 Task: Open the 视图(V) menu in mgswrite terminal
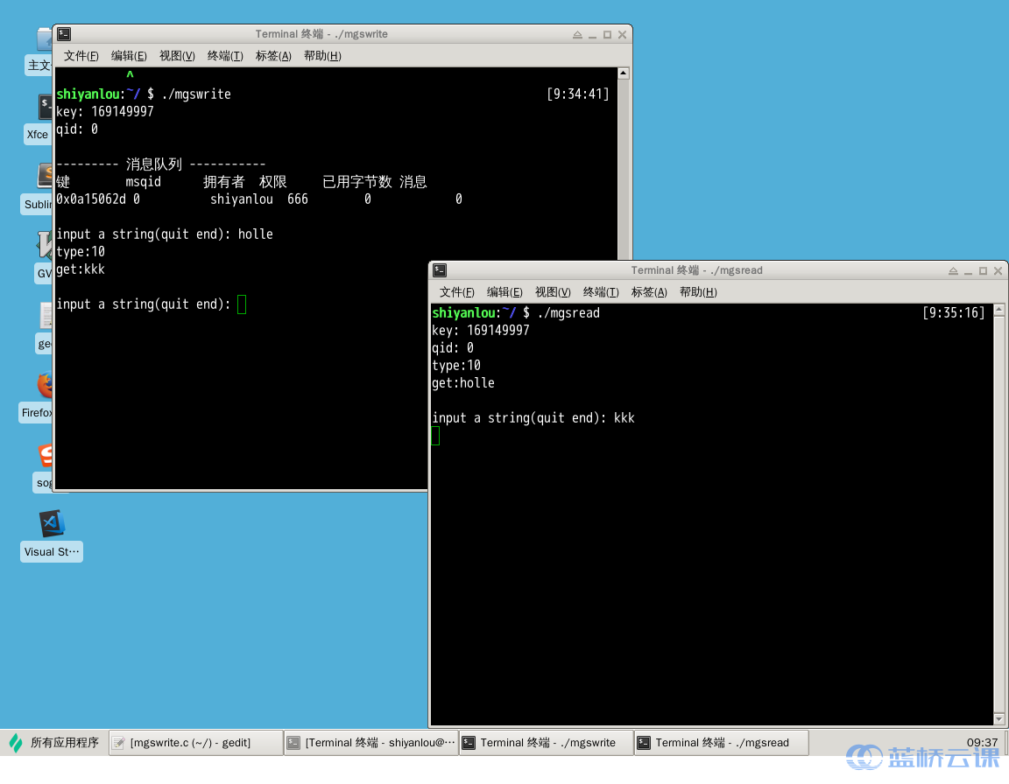[176, 55]
